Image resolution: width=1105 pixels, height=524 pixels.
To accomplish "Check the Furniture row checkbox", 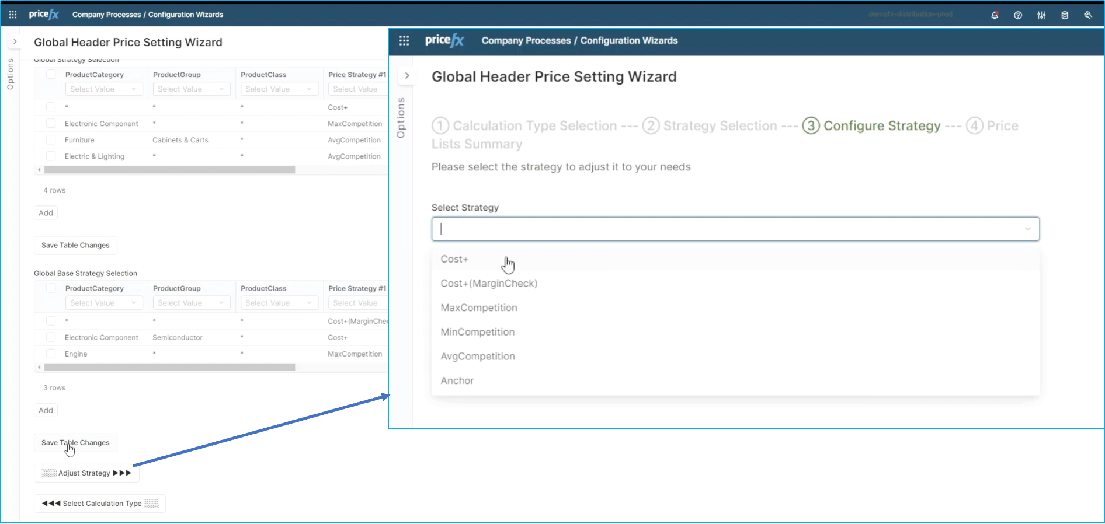I will [x=51, y=140].
